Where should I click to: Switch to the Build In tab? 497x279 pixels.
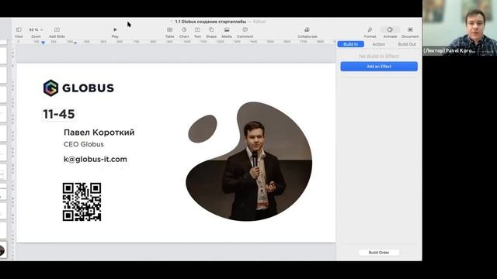(350, 44)
